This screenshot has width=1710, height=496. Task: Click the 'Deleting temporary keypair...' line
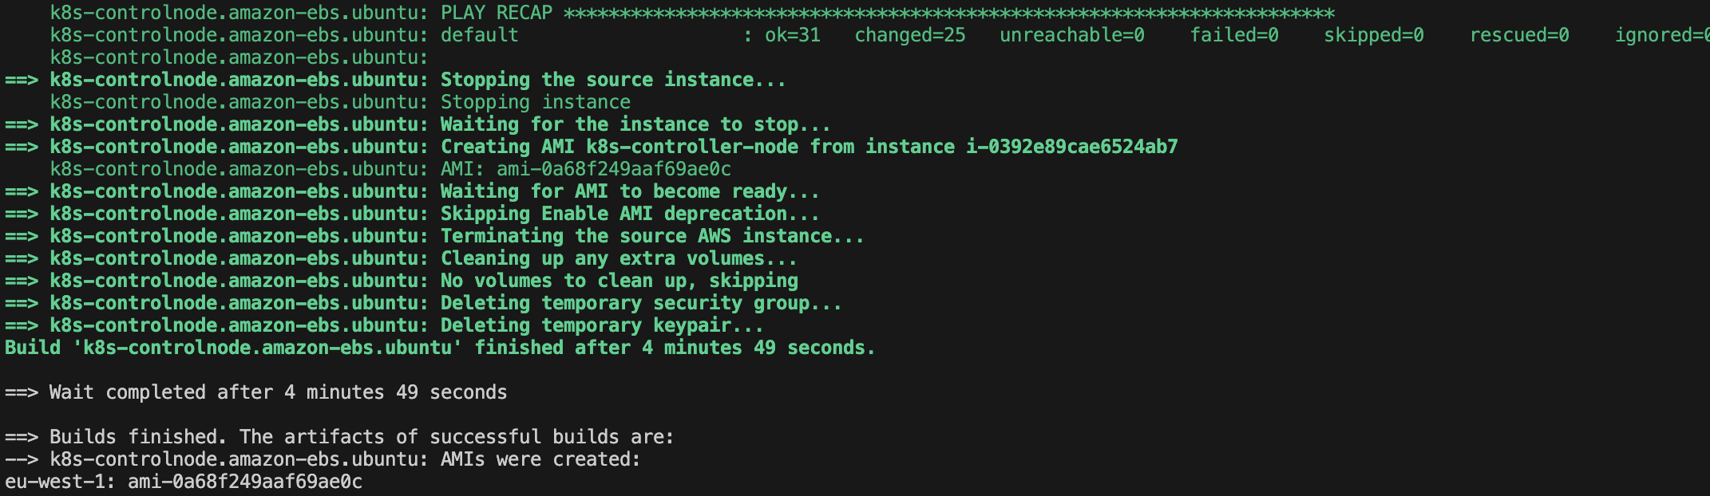(x=601, y=325)
